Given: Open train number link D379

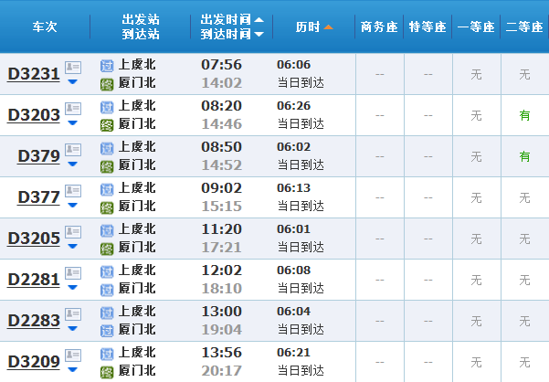Looking at the screenshot, I should [38, 156].
